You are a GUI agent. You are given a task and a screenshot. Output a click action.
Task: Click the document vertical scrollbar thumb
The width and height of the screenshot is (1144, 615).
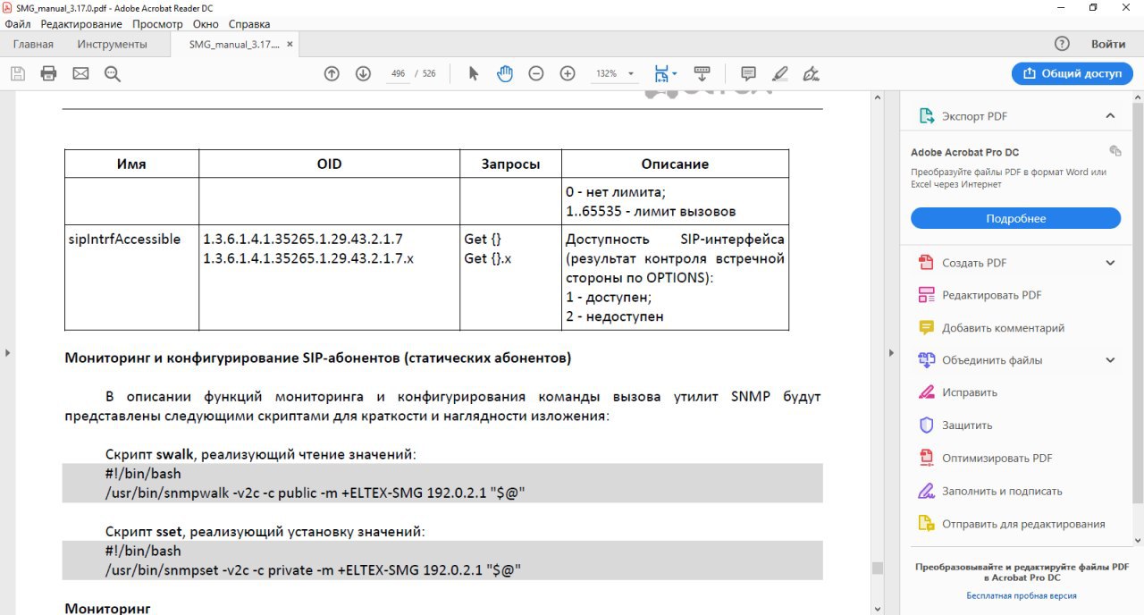pyautogui.click(x=878, y=568)
